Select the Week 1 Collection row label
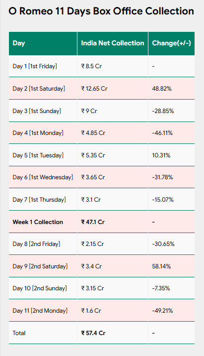Screen dimensions: 204x356 tap(38, 222)
